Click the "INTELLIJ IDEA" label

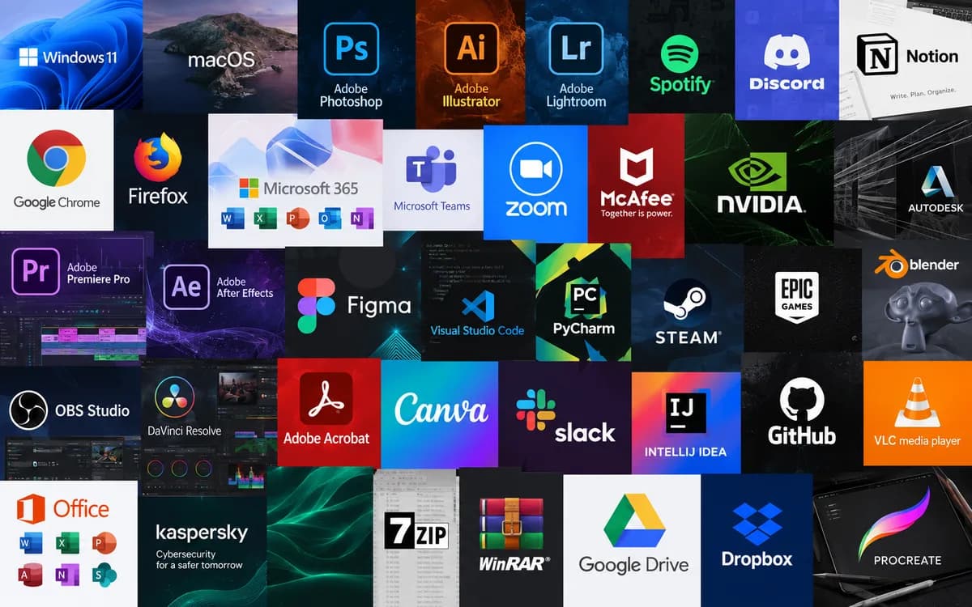(x=685, y=452)
